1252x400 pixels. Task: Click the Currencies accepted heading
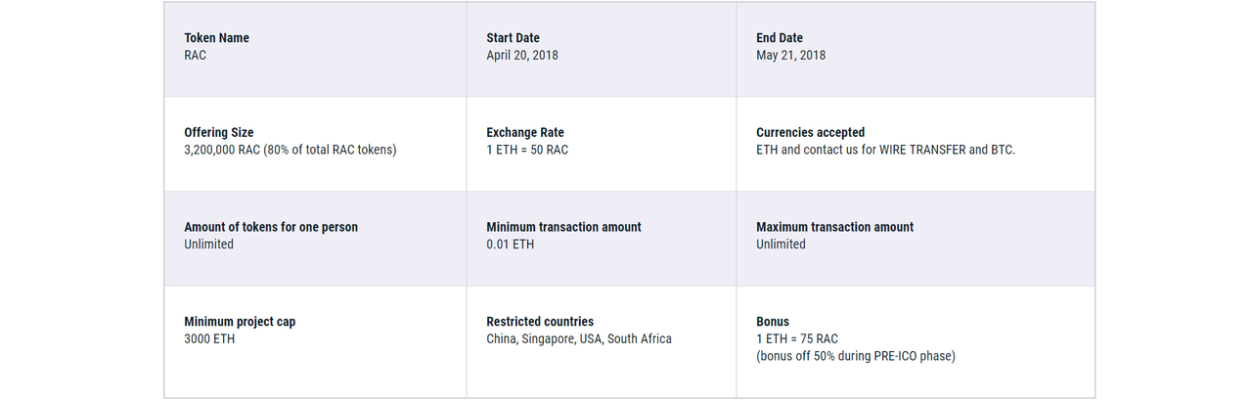pyautogui.click(x=811, y=133)
